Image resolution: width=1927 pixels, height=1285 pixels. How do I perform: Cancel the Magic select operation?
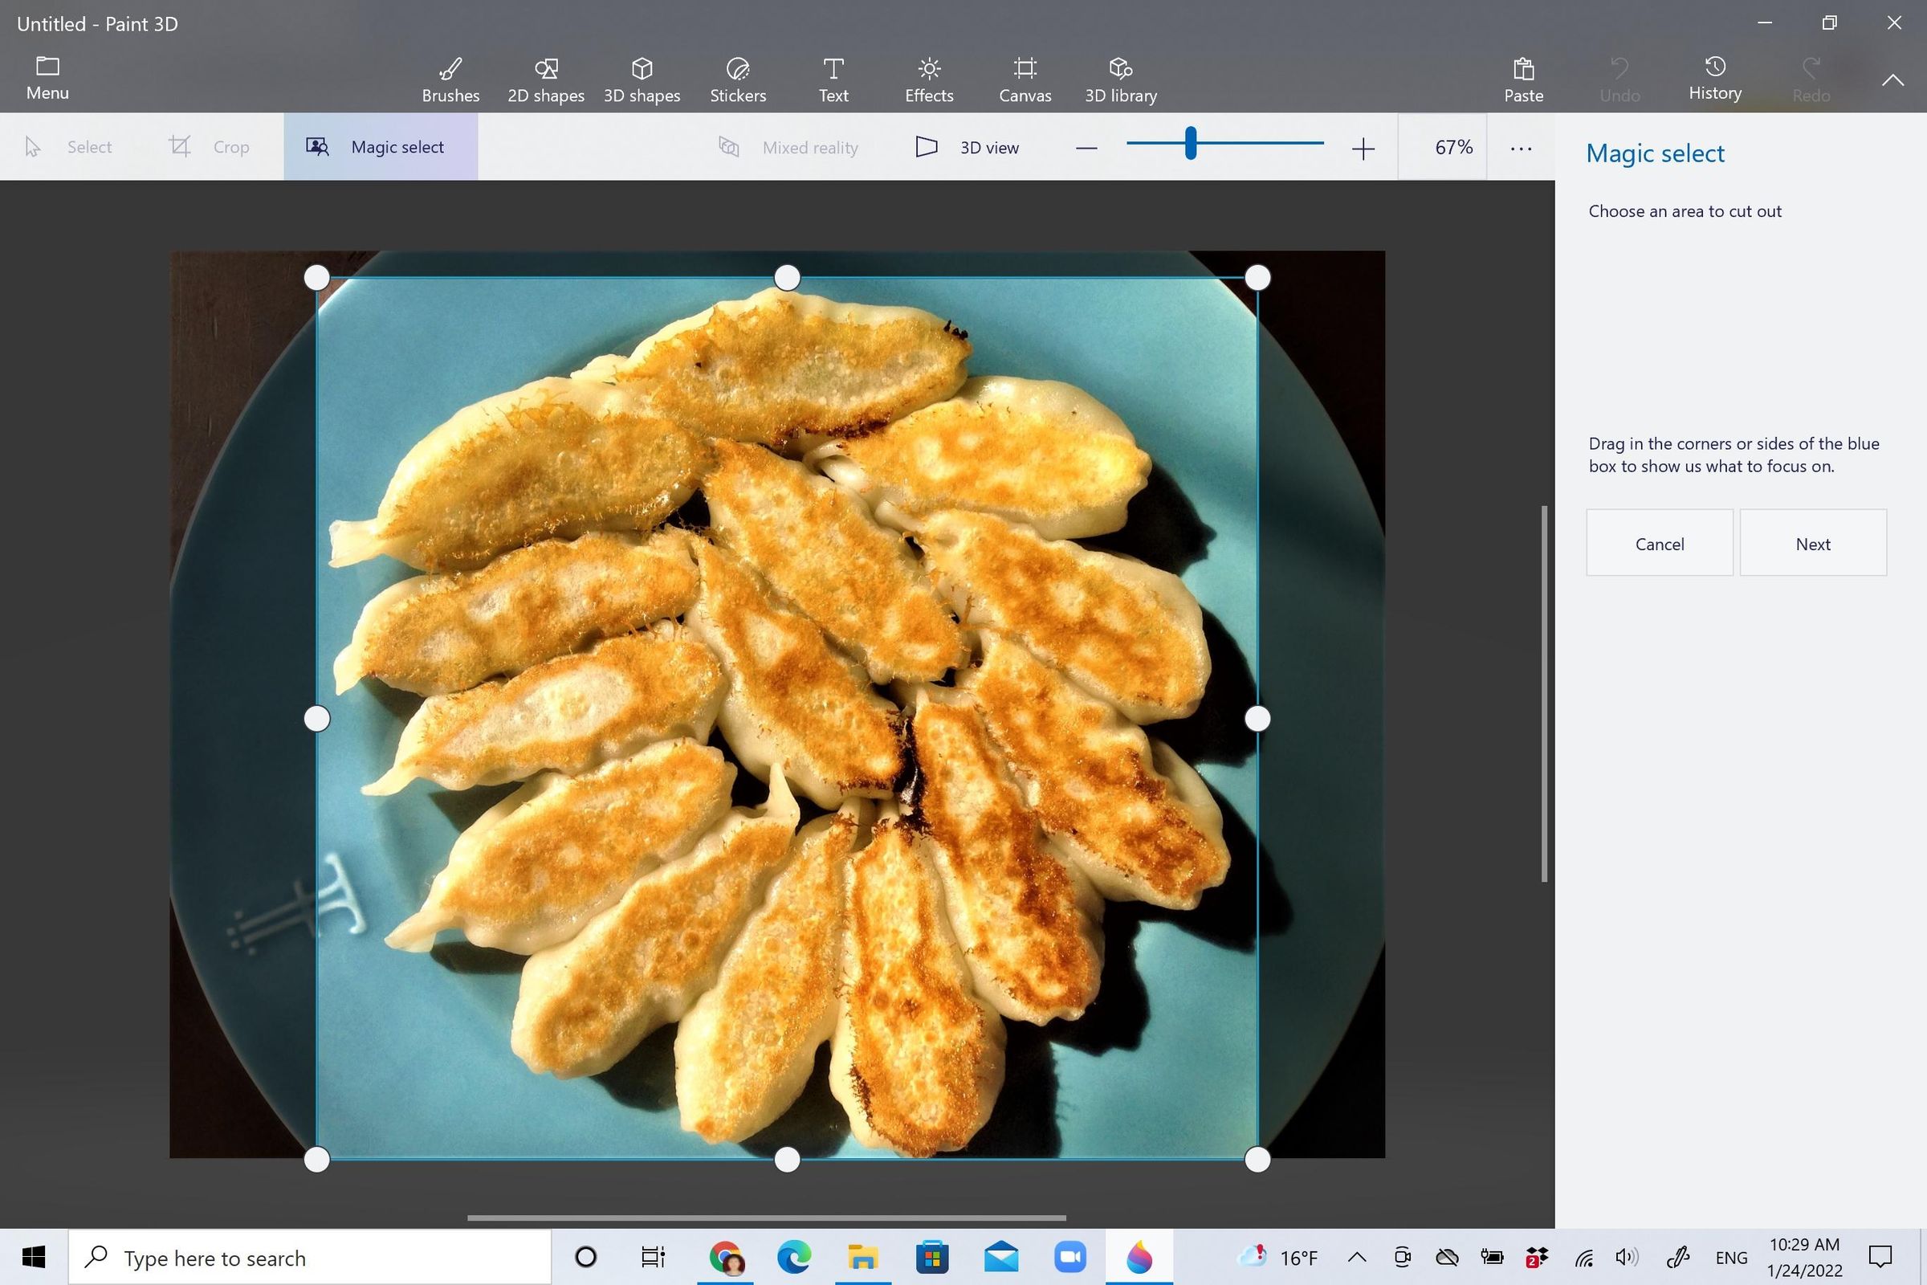[1660, 543]
